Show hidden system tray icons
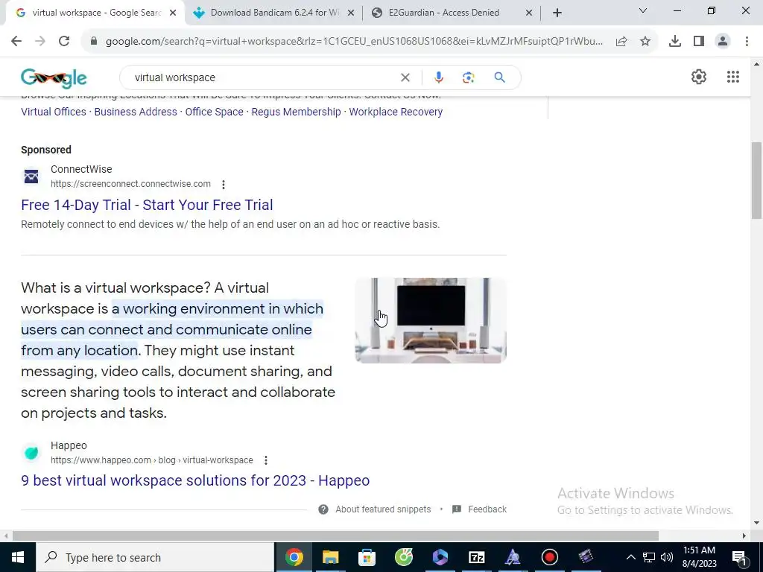 click(x=630, y=557)
